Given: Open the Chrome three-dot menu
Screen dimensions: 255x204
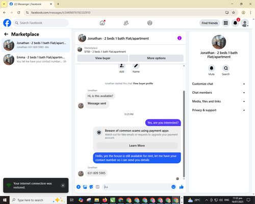Looking at the screenshot, I should (250, 13).
